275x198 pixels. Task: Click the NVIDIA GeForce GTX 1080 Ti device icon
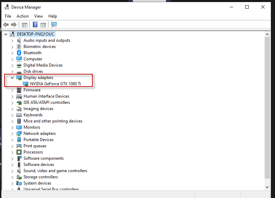coord(26,84)
